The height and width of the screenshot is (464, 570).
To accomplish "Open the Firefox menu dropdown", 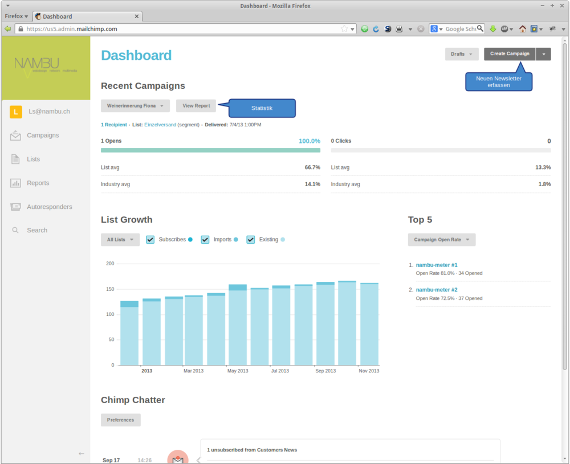I will [17, 17].
